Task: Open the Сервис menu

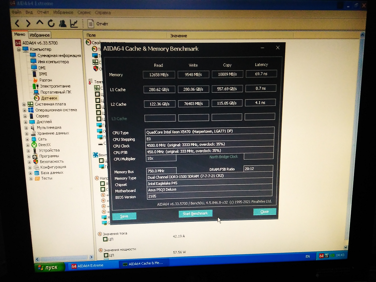Action: tap(84, 12)
